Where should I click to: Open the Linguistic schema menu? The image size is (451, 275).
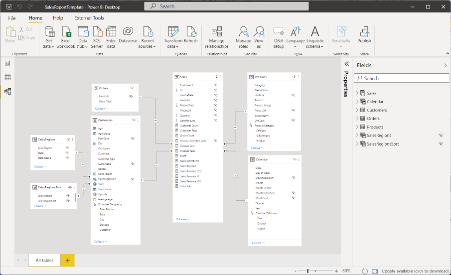(315, 37)
